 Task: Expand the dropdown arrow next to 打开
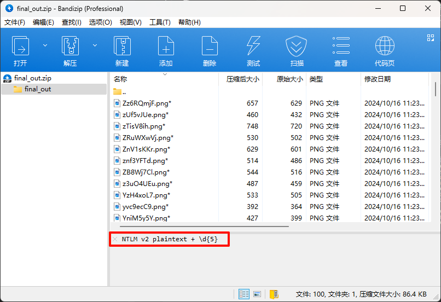pos(45,45)
